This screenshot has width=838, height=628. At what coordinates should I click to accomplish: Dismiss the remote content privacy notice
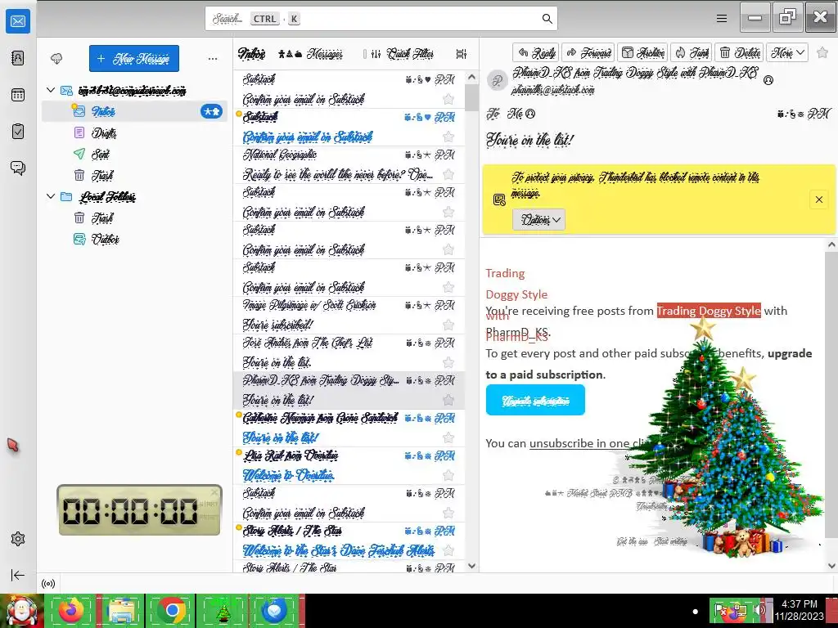(818, 200)
